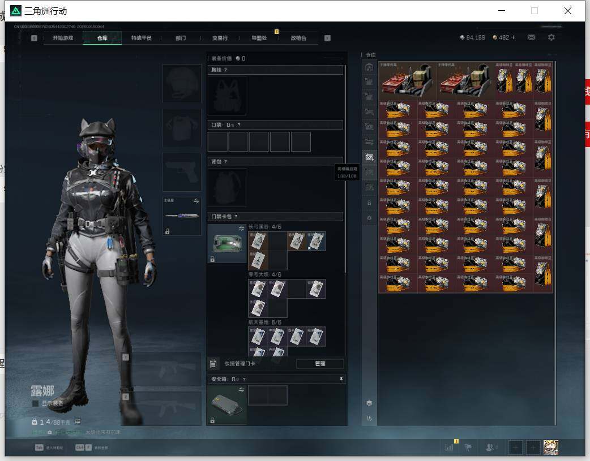Screen dimensions: 590x461
Task: Click the 管理 button for keycards
Action: (x=320, y=364)
